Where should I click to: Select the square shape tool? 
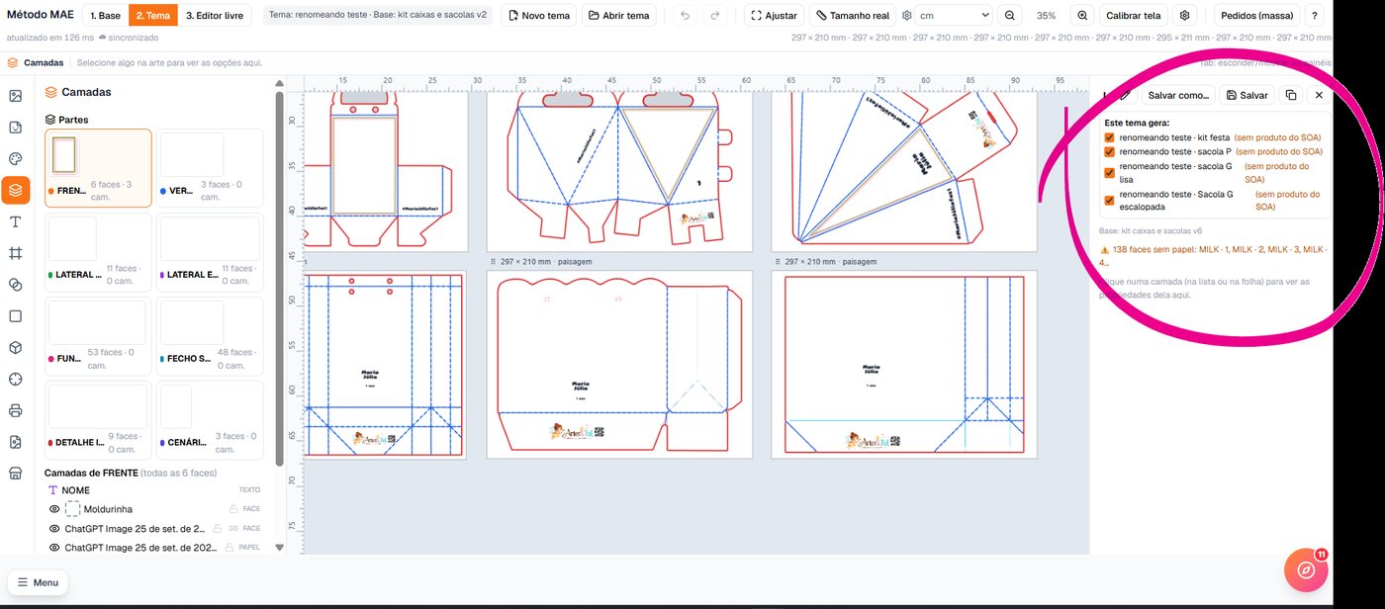tap(15, 316)
